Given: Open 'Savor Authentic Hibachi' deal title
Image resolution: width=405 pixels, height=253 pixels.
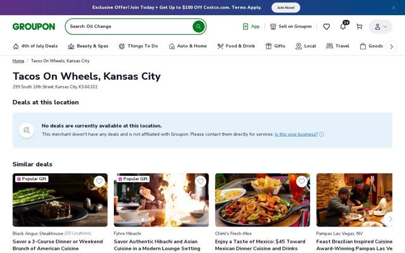Looking at the screenshot, I should [157, 245].
